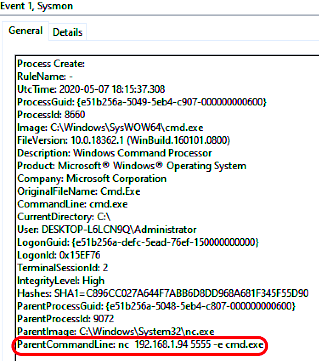This screenshot has width=319, height=361.
Task: Select the 'Process Create:' line
Action: pyautogui.click(x=51, y=64)
